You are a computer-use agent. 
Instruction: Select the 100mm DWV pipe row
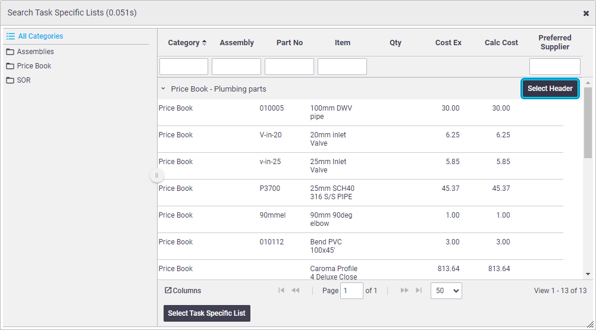click(360, 112)
